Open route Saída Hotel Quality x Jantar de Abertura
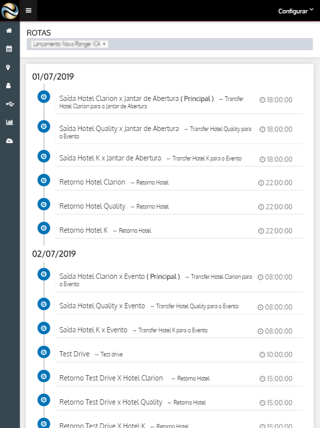 [x=179, y=132]
